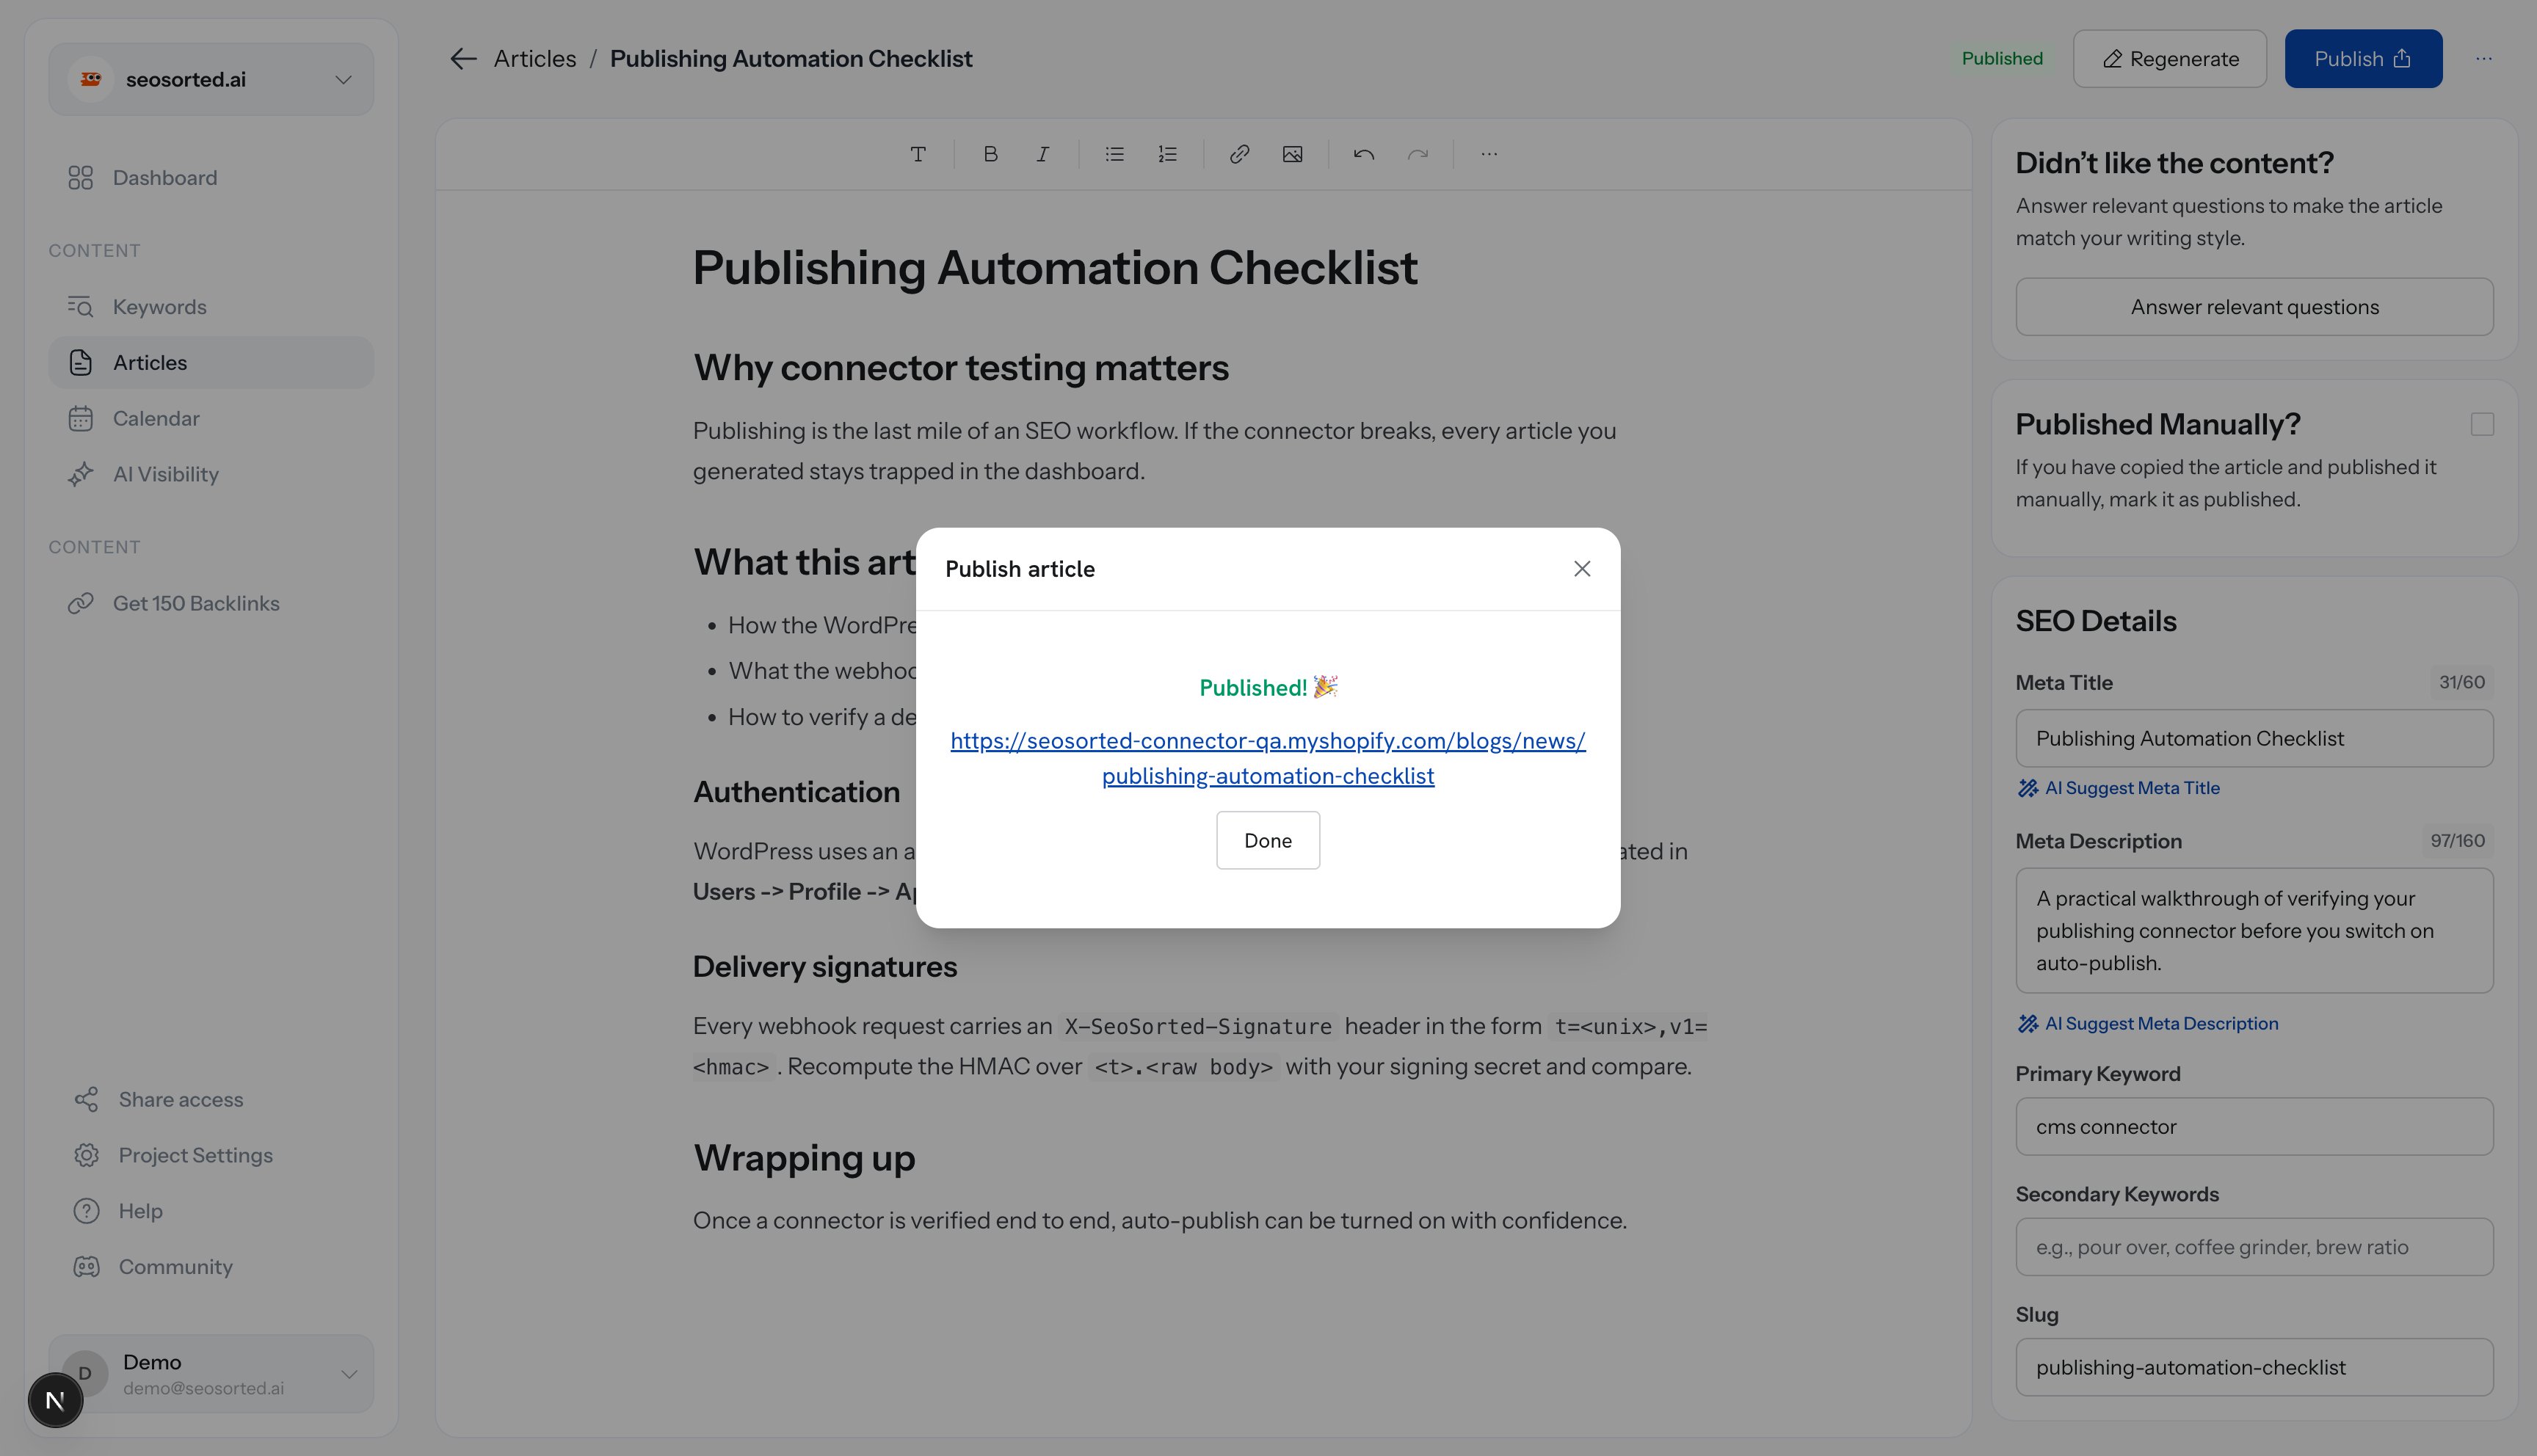Click the Why connector testing matters heading

960,368
